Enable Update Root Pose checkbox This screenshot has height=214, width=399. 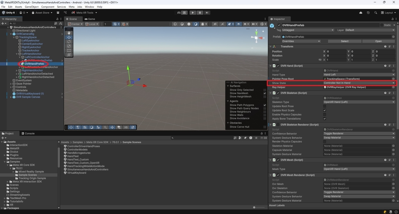tap(325, 106)
